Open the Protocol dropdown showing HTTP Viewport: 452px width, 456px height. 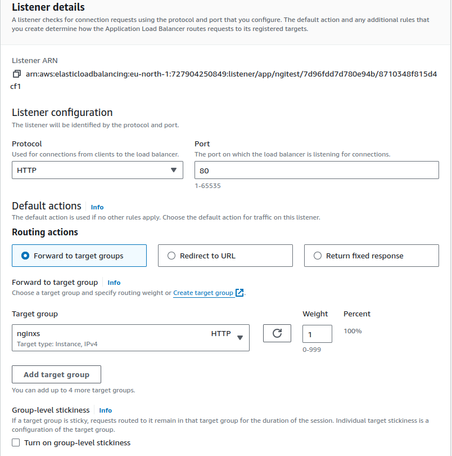point(97,169)
